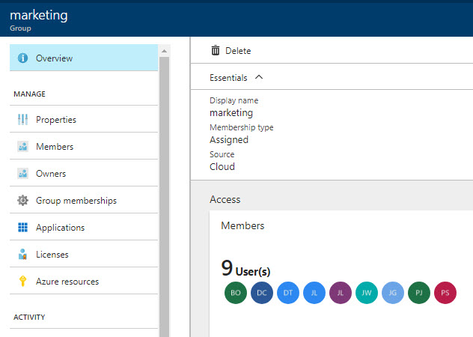This screenshot has width=473, height=337.
Task: Select the Azure resources menu entry
Action: tap(67, 282)
